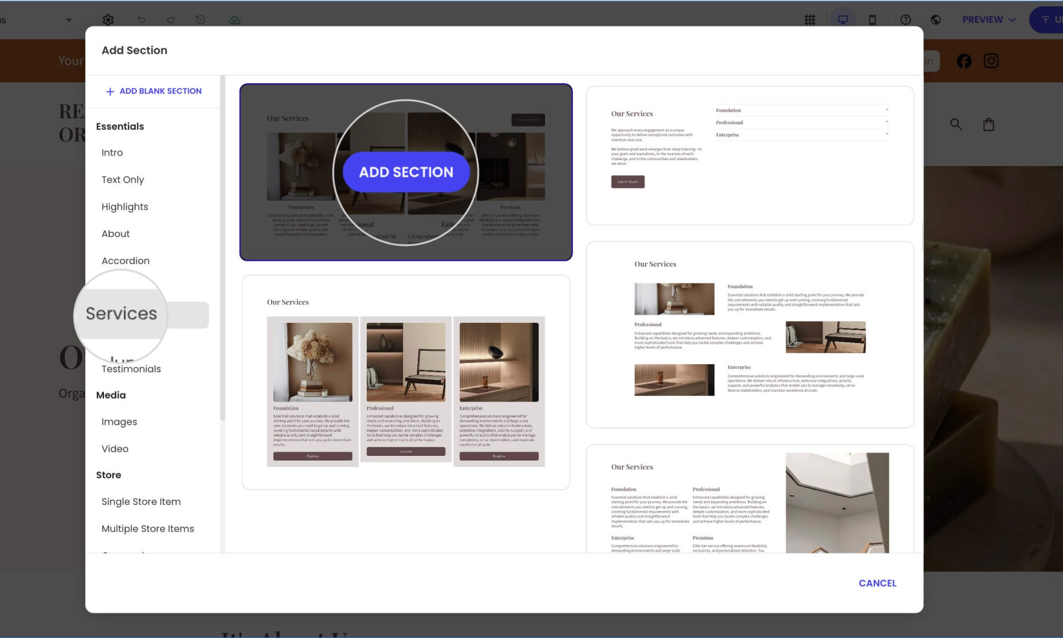Open the Facebook icon in site header
Screen dimensions: 1063x638
pos(964,61)
